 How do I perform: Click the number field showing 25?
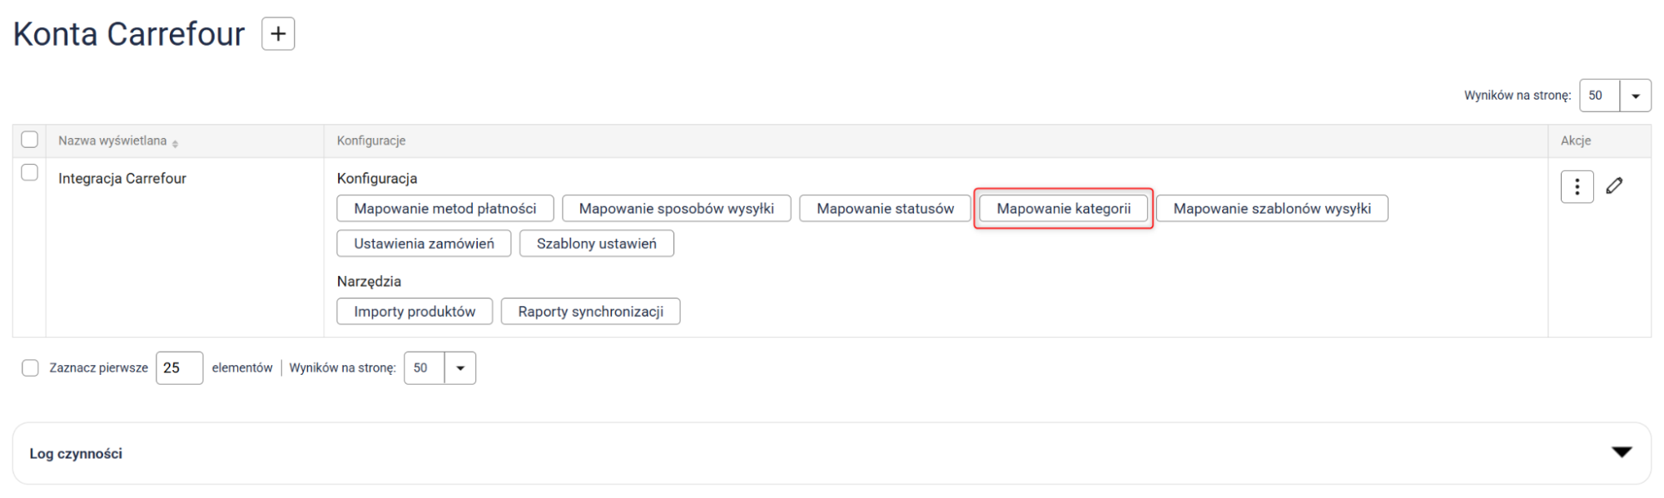point(179,368)
